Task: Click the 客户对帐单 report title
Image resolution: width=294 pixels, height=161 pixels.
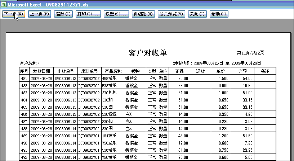Action: coord(148,53)
